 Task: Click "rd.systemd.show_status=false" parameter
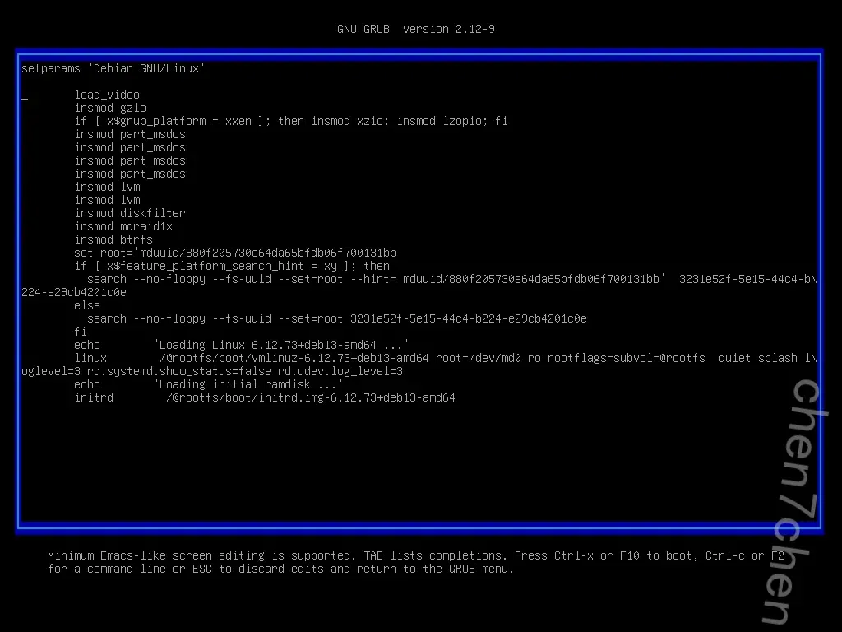point(178,371)
